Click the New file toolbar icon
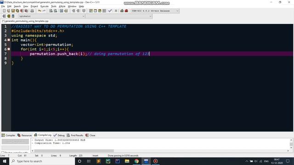Screen dimensions: 294x165 pos(4,11)
